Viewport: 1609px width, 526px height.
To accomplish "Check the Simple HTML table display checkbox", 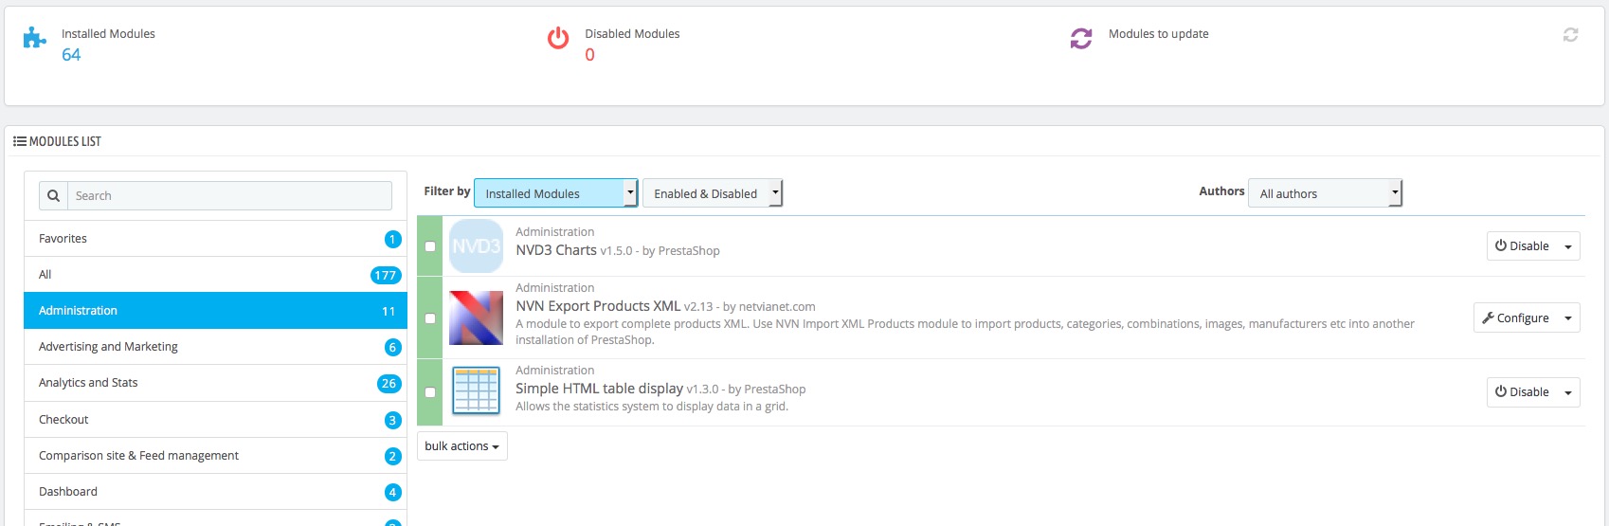I will pyautogui.click(x=430, y=392).
